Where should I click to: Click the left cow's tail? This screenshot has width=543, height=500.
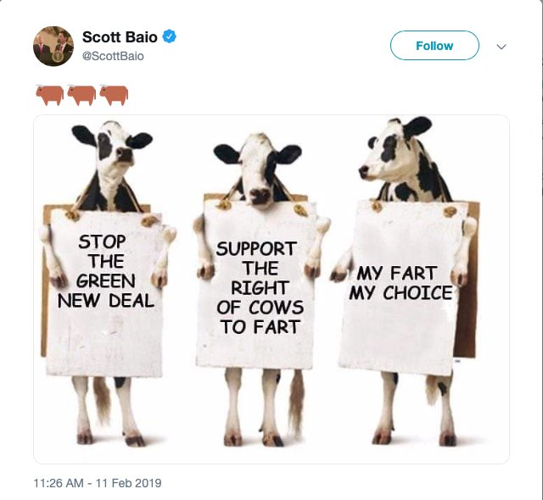(103, 397)
